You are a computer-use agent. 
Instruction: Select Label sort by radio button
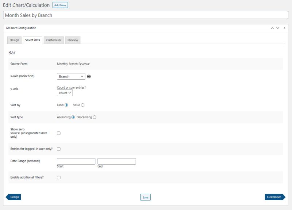(x=66, y=105)
